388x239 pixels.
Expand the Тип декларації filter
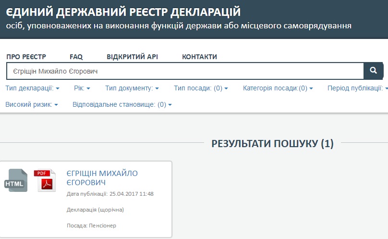coord(32,88)
